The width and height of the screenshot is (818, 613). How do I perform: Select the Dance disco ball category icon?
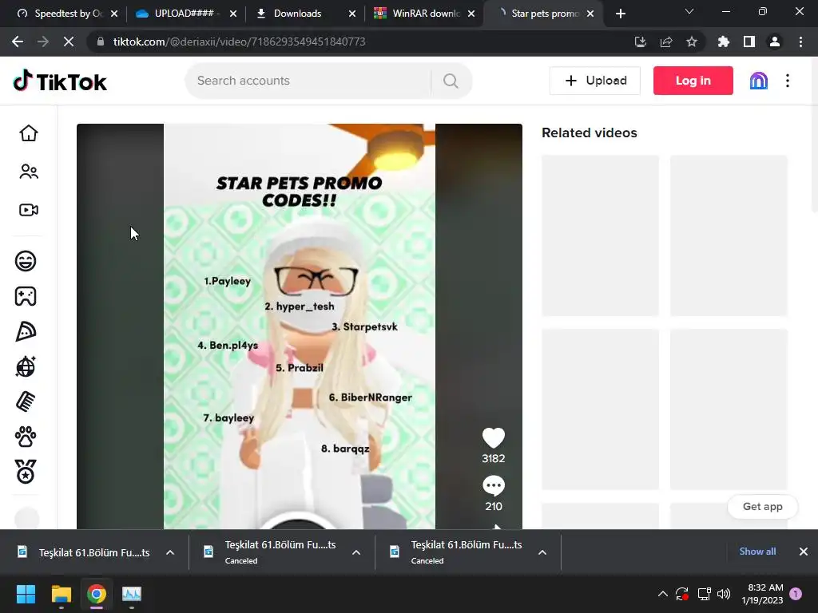[26, 366]
